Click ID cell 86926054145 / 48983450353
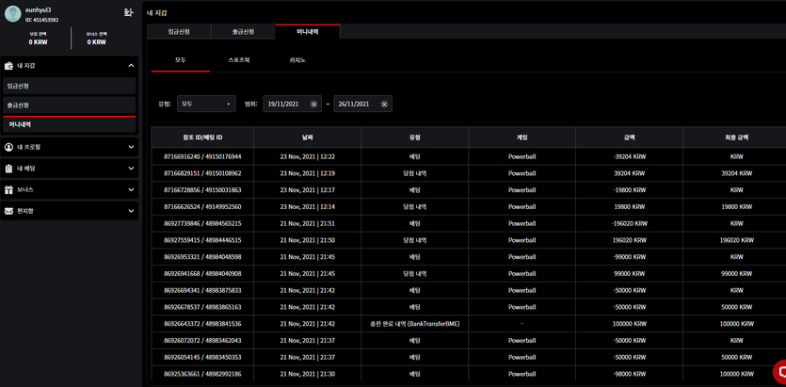Image resolution: width=786 pixels, height=387 pixels. (x=202, y=358)
